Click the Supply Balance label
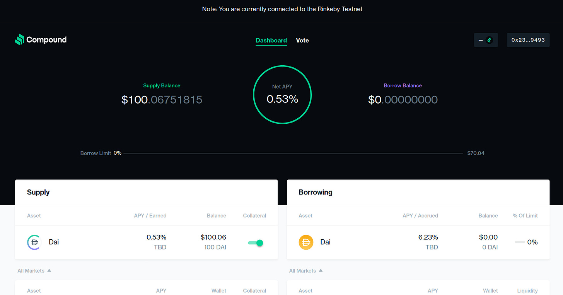This screenshot has height=295, width=563. (x=162, y=85)
